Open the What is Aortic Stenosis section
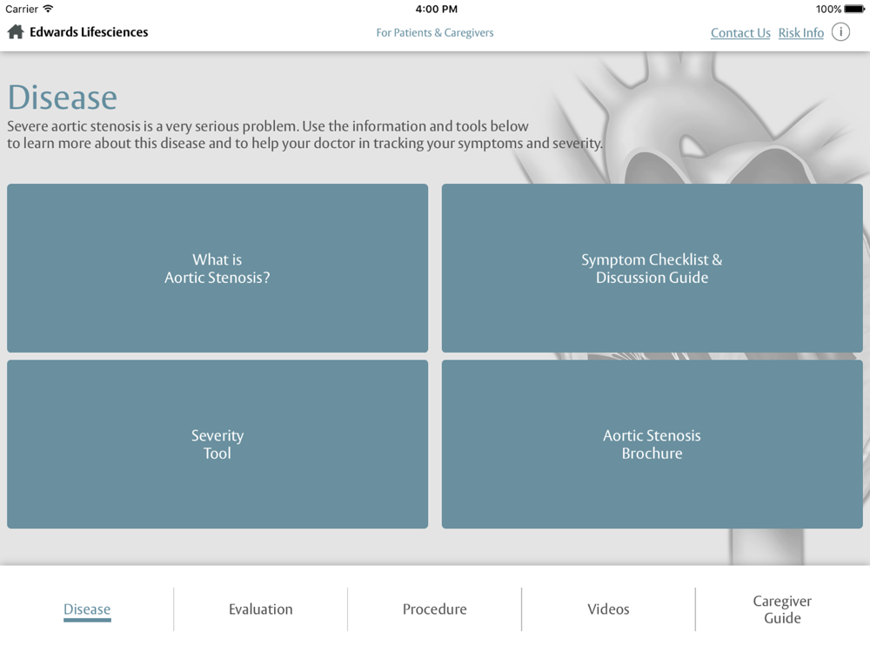This screenshot has width=870, height=653. [217, 268]
